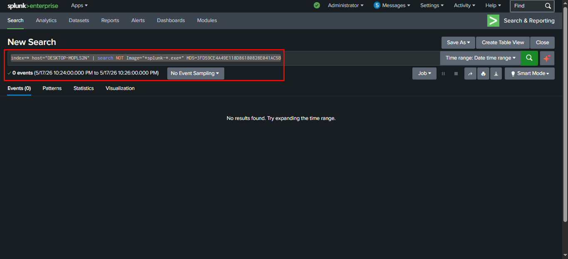Viewport: 568px width, 259px height.
Task: Go to the Search nav tab
Action: coord(15,20)
